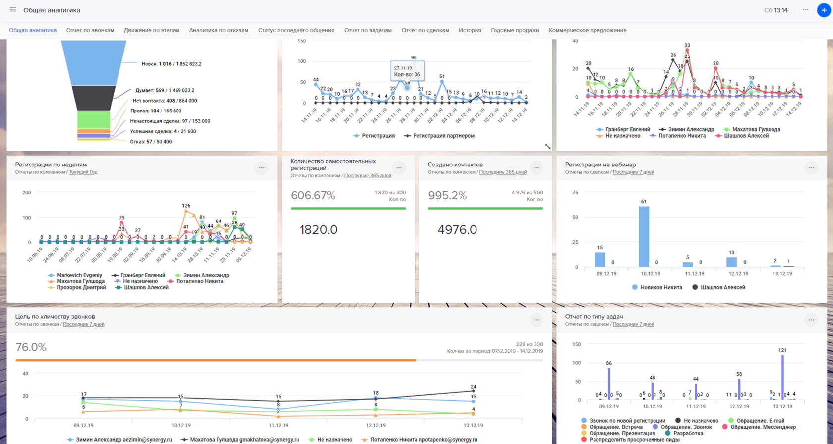Toggle Markevich Evgeniy series in weekly chart legend

click(75, 275)
